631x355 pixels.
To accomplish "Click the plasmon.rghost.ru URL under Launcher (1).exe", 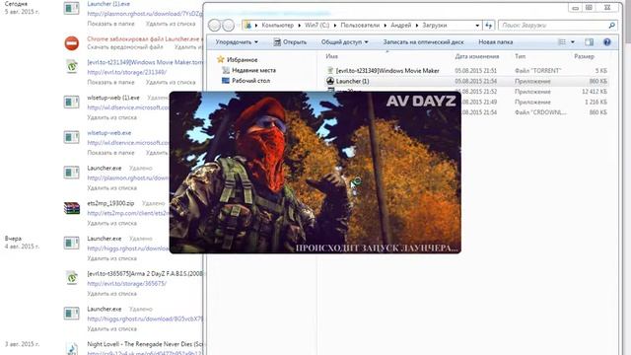I will 145,14.
